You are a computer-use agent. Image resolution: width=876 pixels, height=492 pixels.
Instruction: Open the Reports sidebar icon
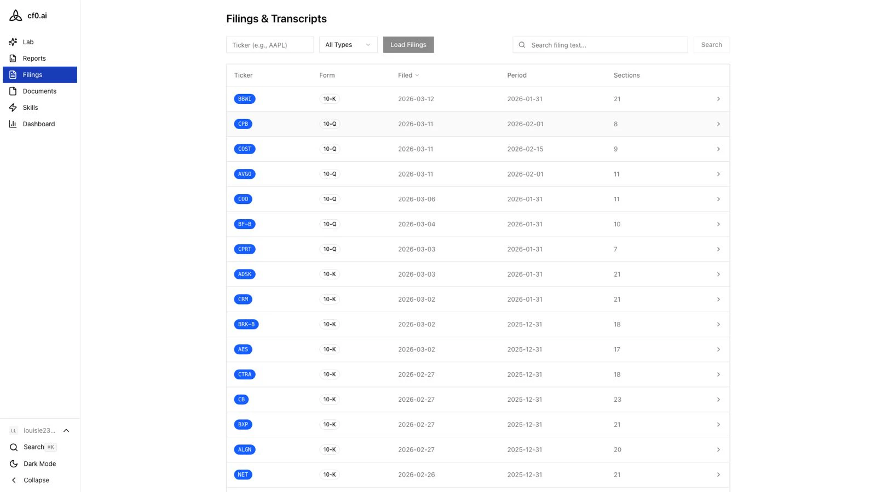point(13,58)
